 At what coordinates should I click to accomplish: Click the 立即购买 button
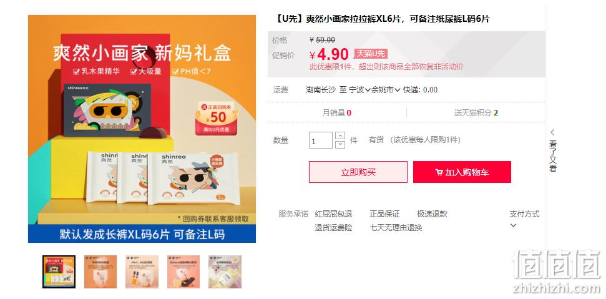pos(358,172)
